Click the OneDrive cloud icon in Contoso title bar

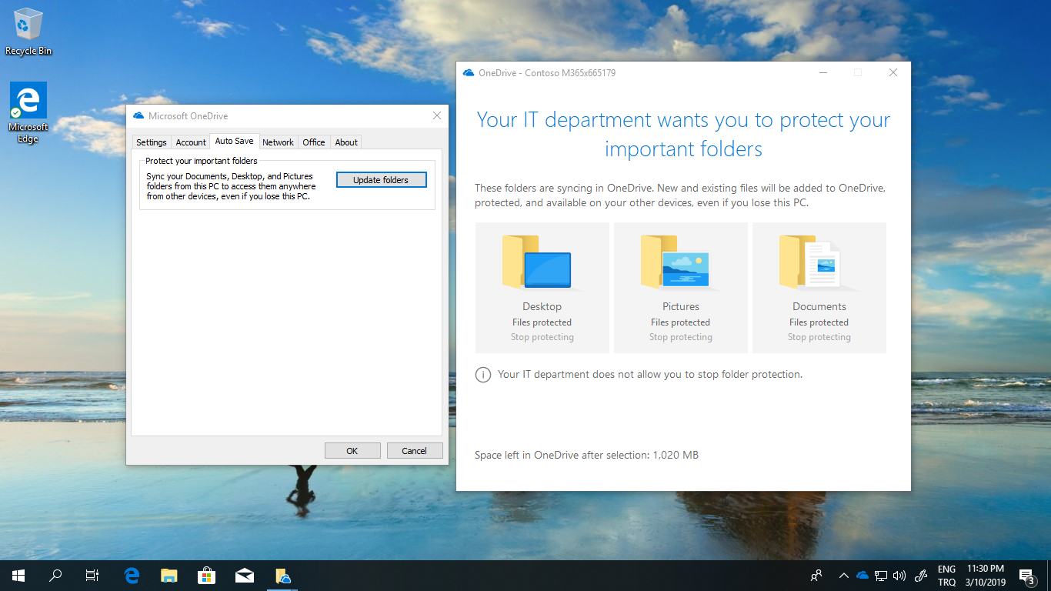(469, 73)
